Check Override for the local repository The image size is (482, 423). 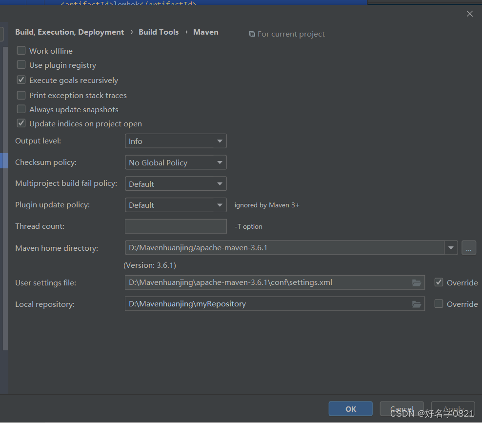tap(439, 303)
